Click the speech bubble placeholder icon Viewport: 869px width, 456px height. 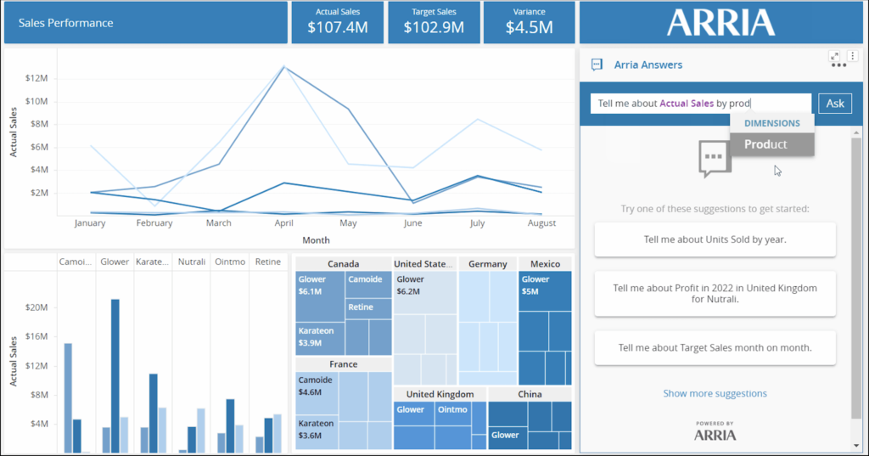point(715,159)
